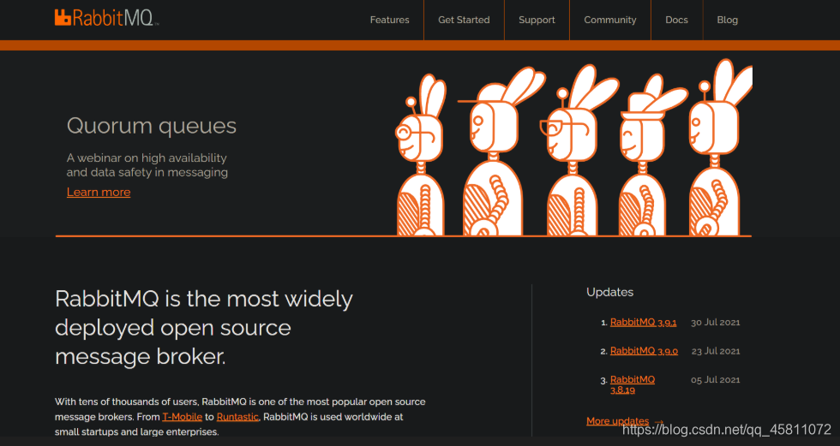Open the RabbitMQ 3.9.1 release link

(x=644, y=323)
